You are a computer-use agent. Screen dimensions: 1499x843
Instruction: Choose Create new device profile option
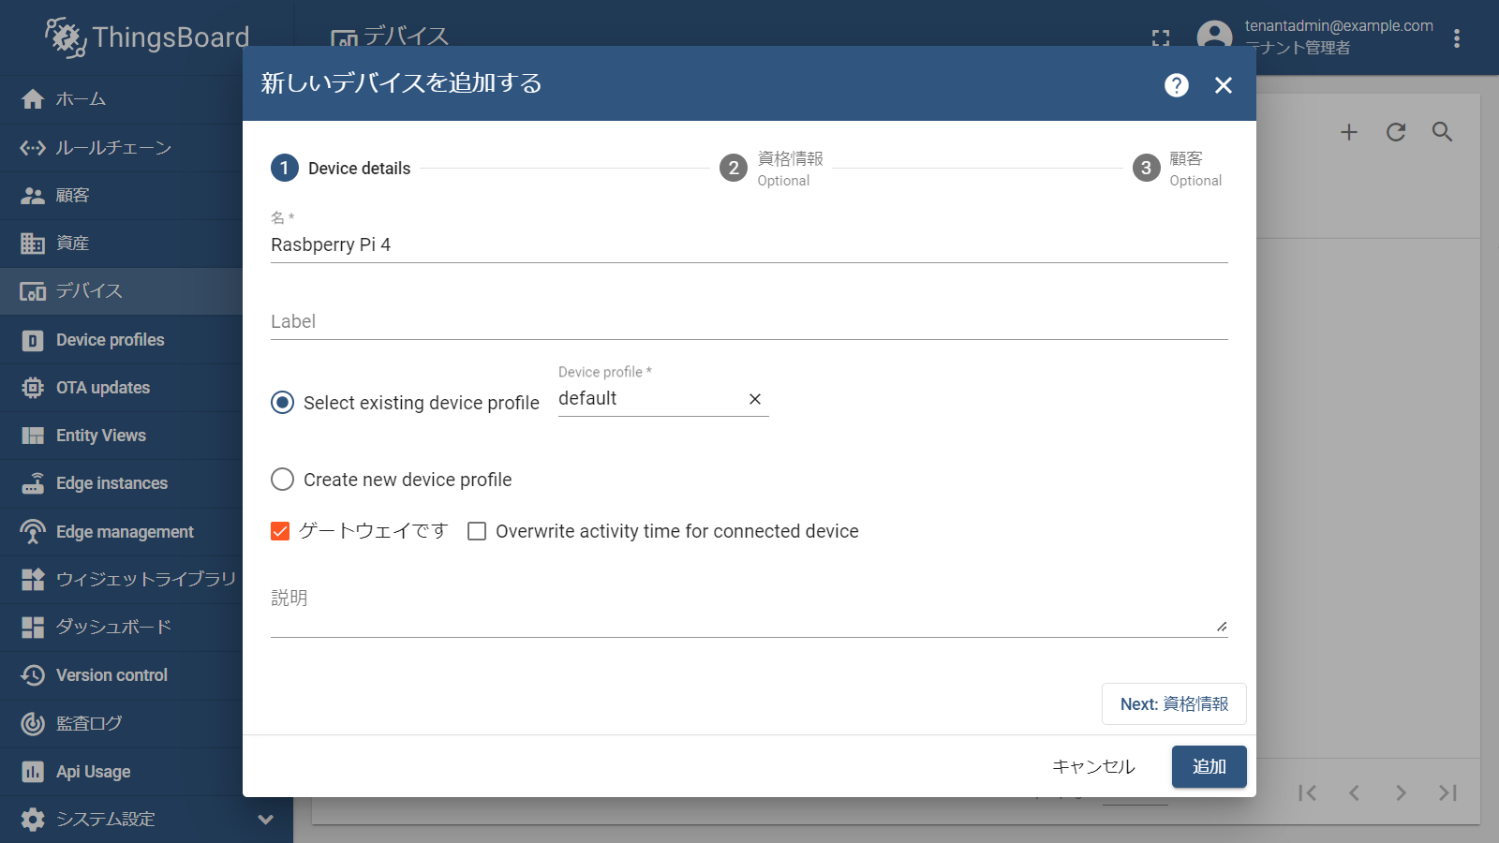282,480
